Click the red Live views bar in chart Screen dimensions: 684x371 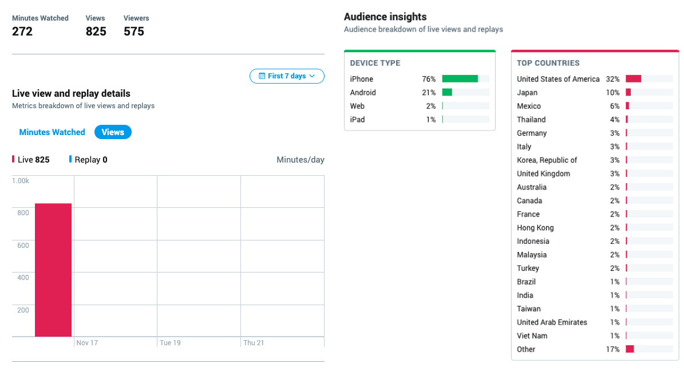point(53,270)
